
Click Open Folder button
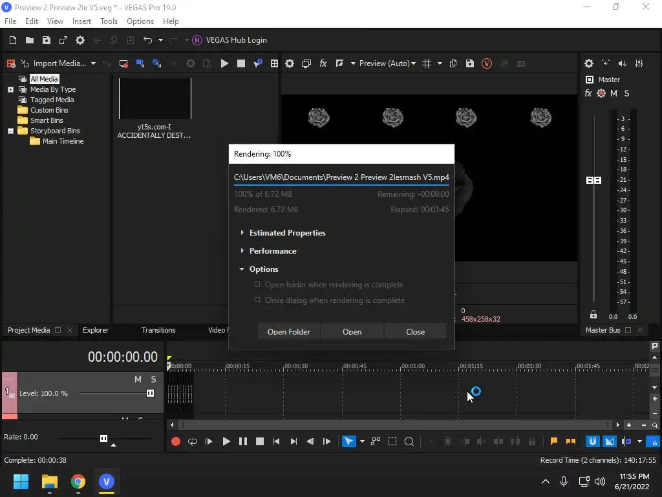[x=289, y=332]
